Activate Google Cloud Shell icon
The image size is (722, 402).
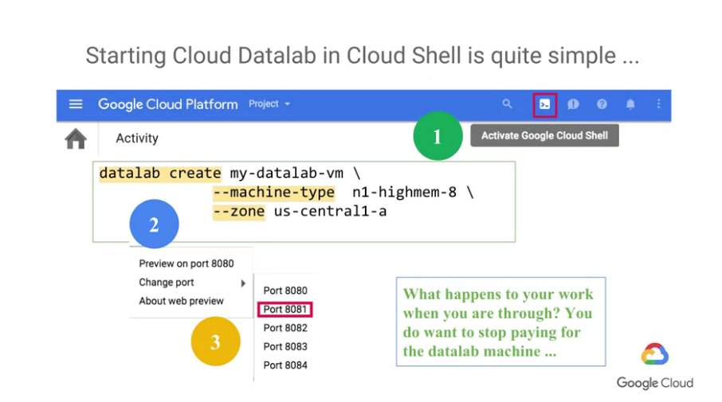click(x=545, y=105)
